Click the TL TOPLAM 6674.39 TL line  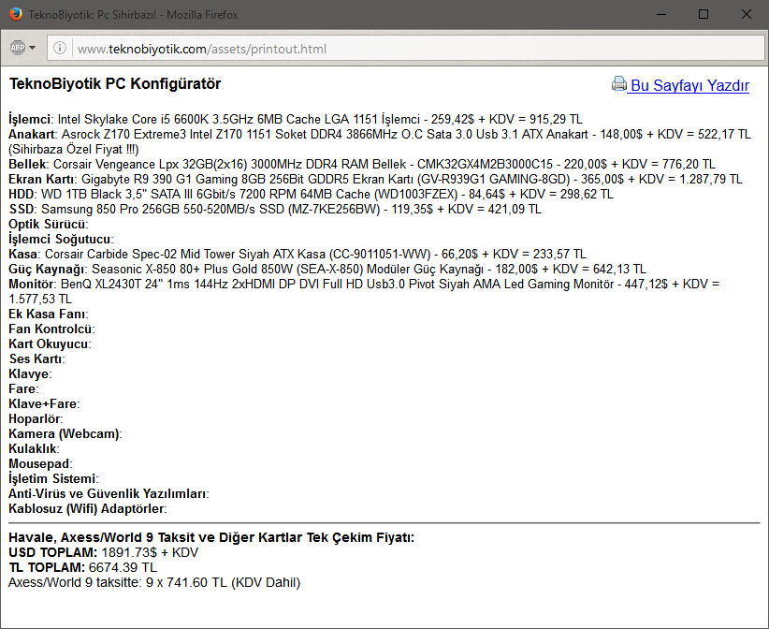(83, 567)
